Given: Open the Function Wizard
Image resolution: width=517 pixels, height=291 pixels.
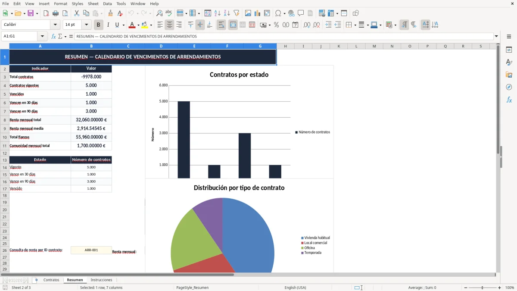Looking at the screenshot, I should pyautogui.click(x=54, y=37).
